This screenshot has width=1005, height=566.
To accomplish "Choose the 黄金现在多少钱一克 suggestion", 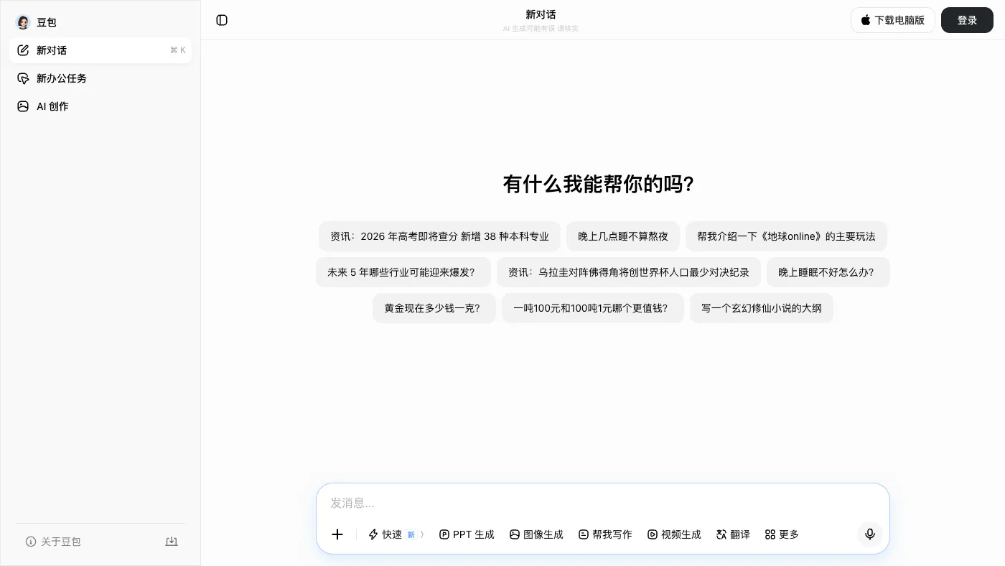I will click(x=434, y=308).
